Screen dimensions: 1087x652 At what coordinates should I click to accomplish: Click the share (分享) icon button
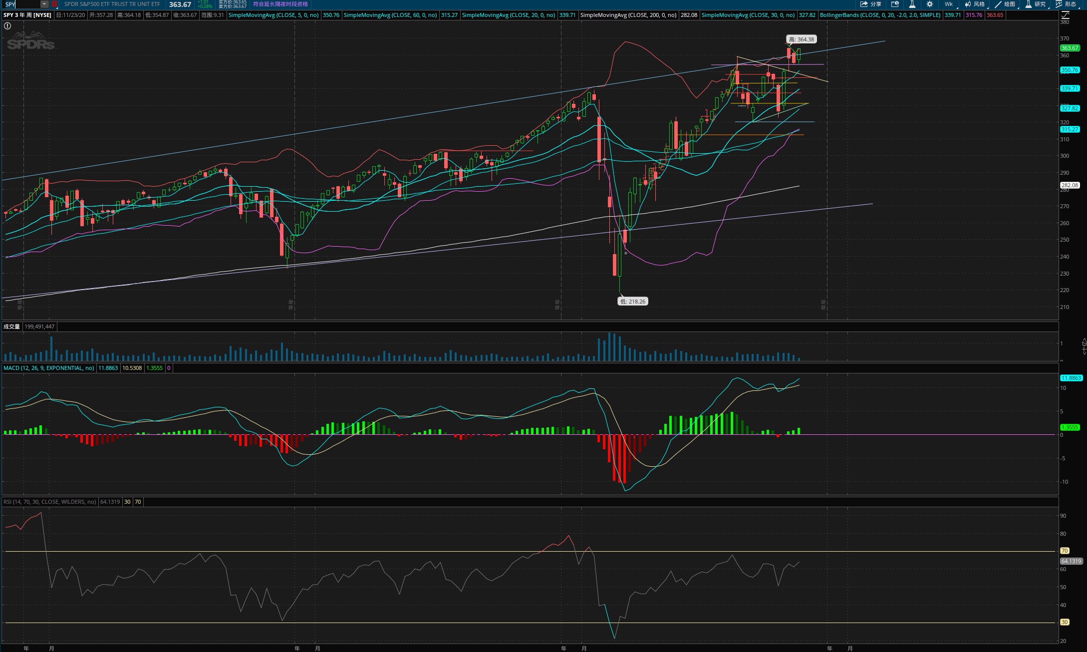[870, 4]
